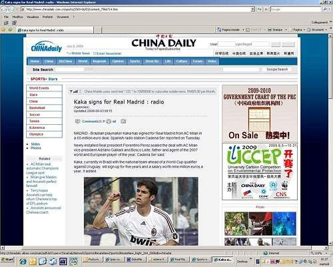This screenshot has width=333, height=267.
Task: Open the BizChina navigation tab
Action: coord(65,61)
